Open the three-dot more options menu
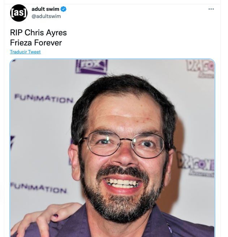Image resolution: width=228 pixels, height=237 pixels. click(x=211, y=9)
